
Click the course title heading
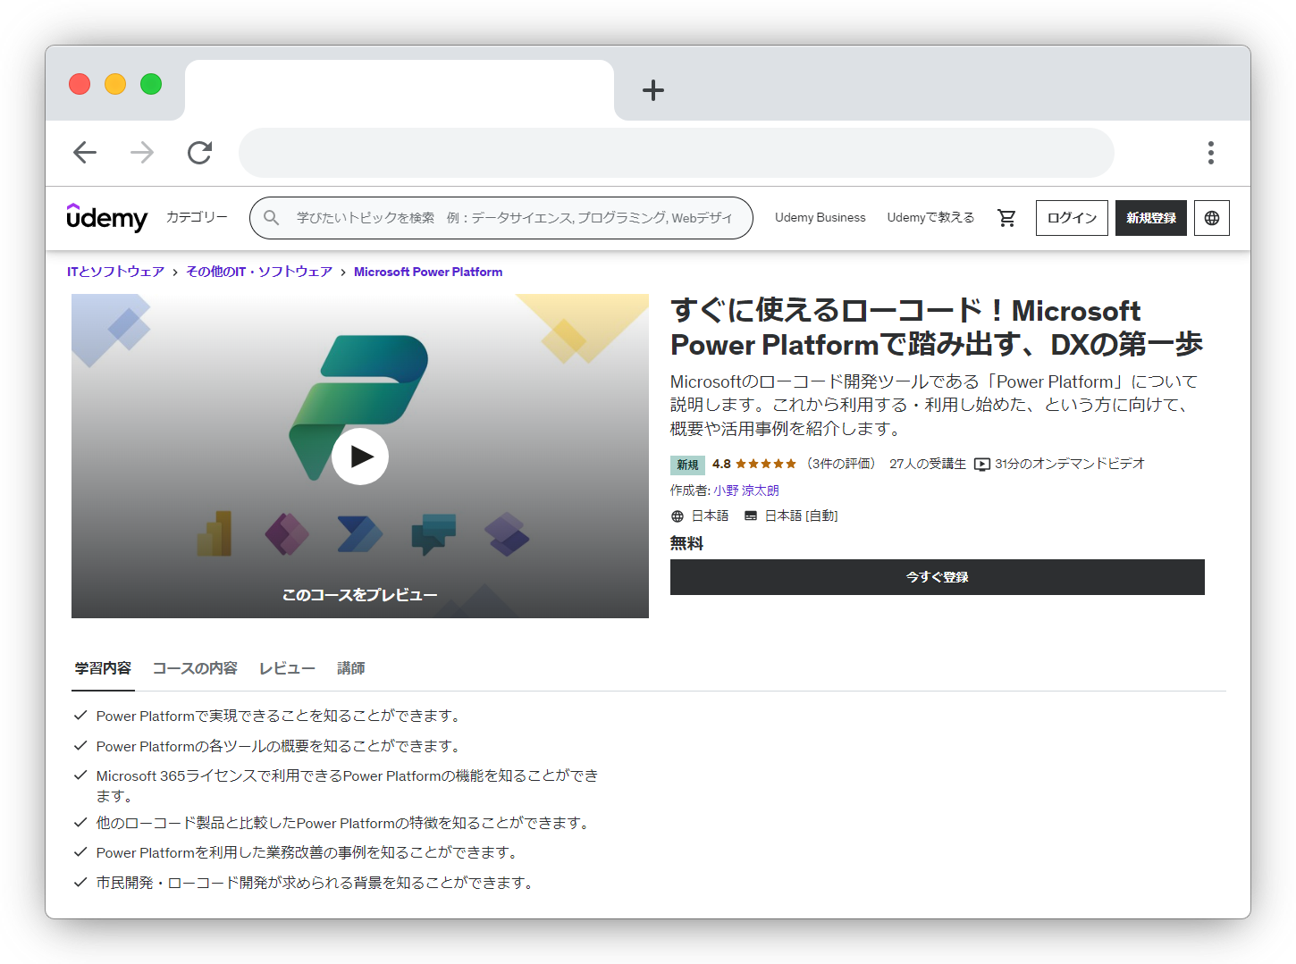[x=937, y=328]
